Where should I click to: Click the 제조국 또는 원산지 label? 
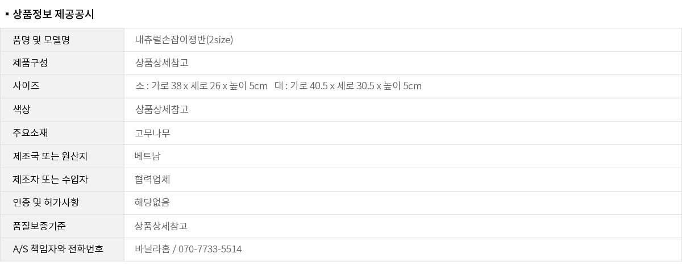[50, 156]
